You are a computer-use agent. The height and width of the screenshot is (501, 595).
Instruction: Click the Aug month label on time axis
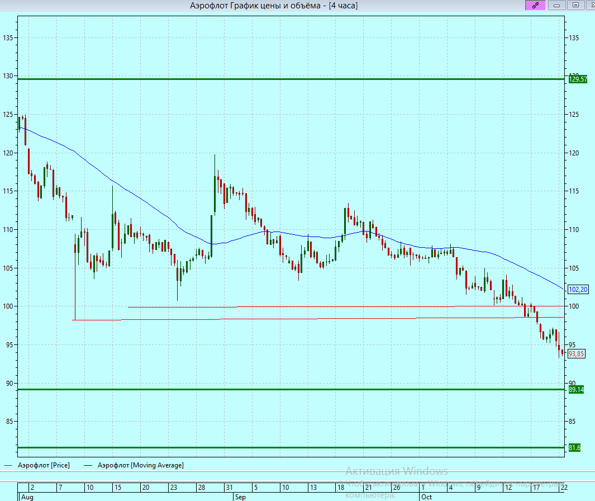point(27,497)
